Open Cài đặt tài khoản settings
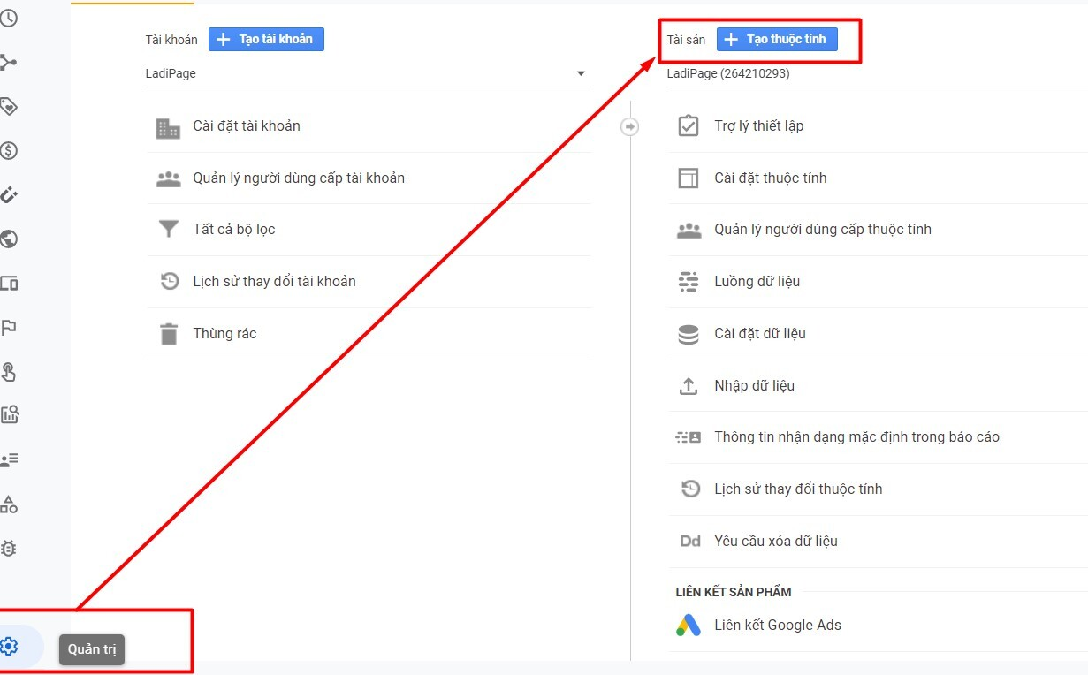This screenshot has width=1088, height=675. (x=247, y=126)
